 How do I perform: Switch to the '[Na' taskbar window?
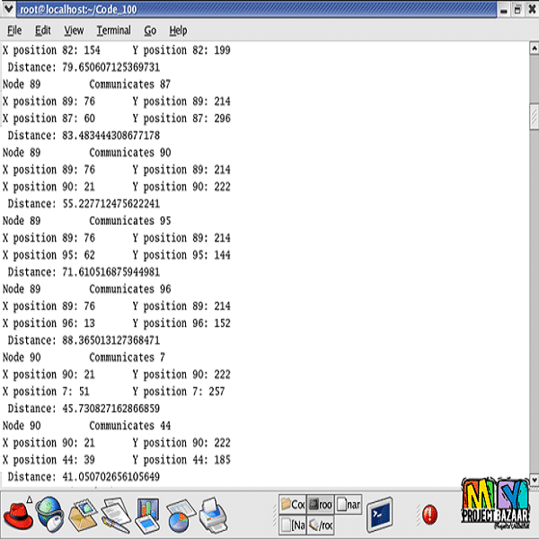click(292, 525)
